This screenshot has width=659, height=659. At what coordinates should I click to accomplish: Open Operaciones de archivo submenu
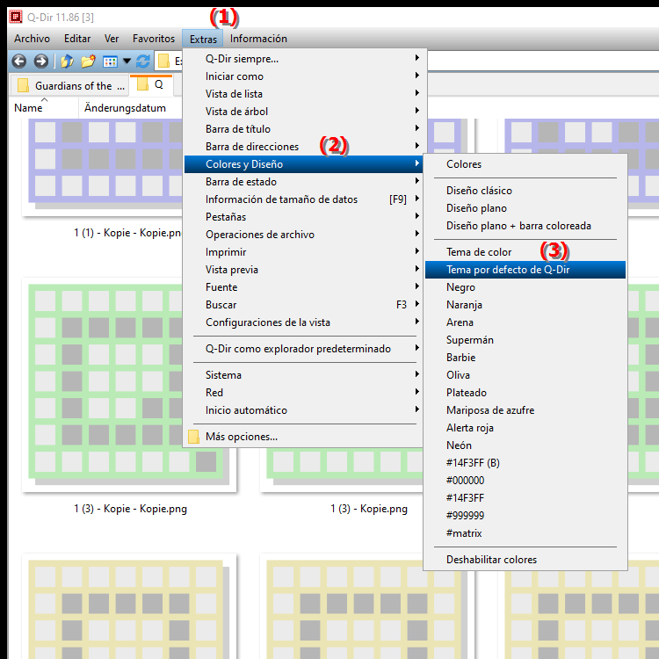(303, 235)
